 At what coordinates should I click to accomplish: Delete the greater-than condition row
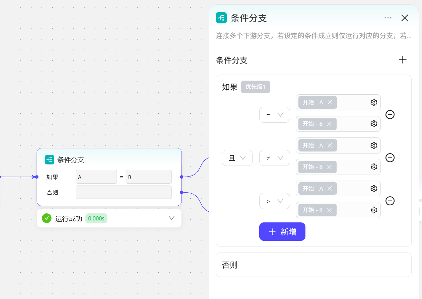390,201
